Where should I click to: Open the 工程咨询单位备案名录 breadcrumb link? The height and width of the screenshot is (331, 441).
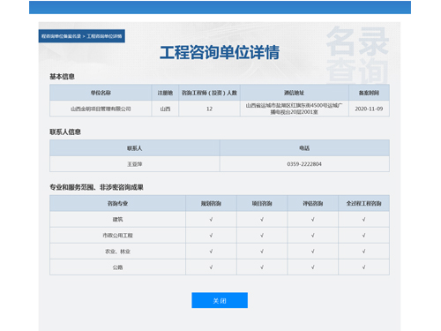(61, 36)
